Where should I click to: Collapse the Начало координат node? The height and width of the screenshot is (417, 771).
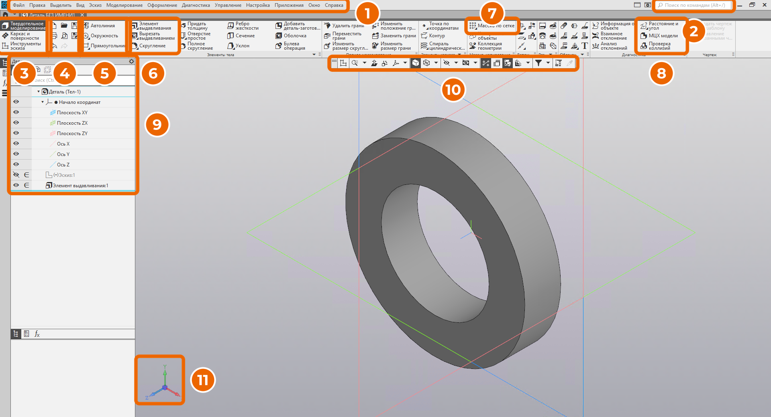[x=43, y=102]
